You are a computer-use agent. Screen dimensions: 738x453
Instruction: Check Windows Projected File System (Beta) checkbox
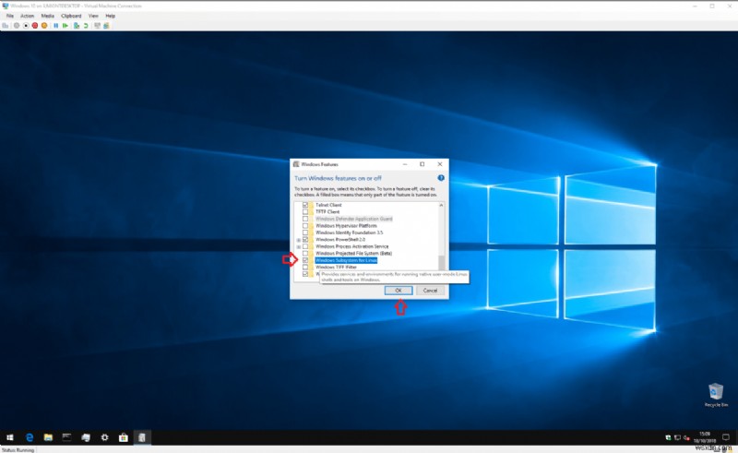click(x=305, y=254)
